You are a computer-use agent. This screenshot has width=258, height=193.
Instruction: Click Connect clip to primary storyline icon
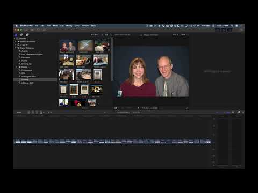point(29,112)
